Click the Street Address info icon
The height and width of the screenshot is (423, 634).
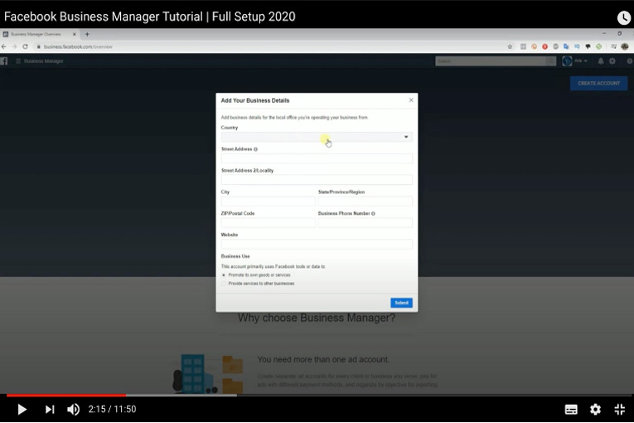(x=255, y=149)
